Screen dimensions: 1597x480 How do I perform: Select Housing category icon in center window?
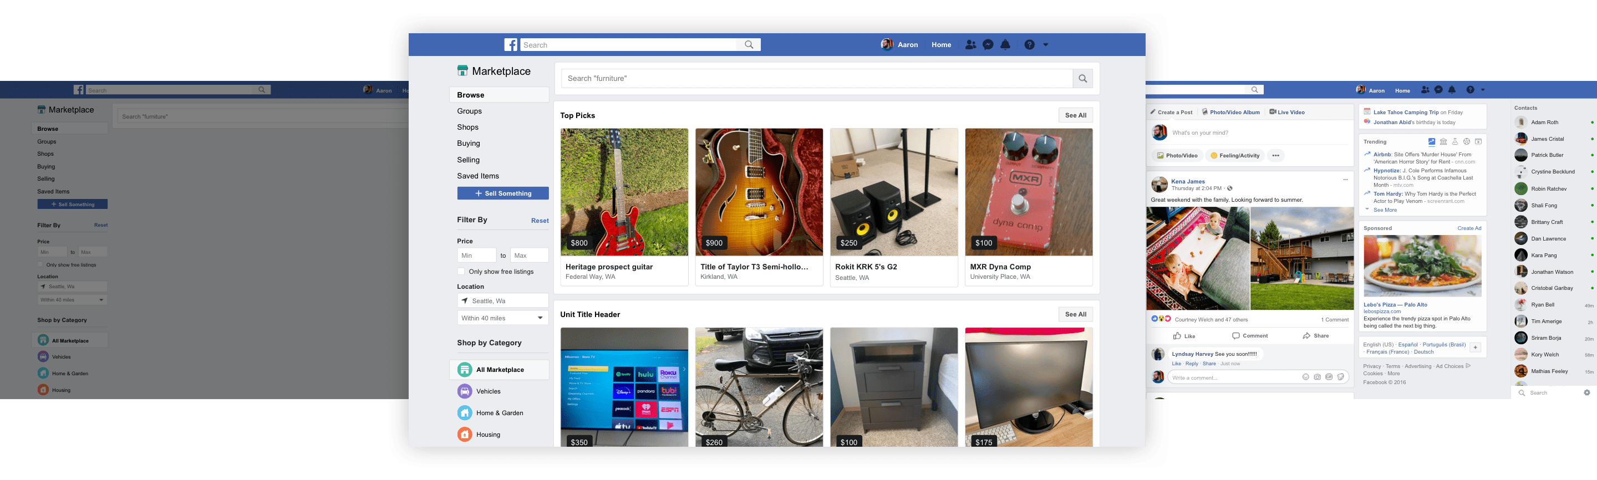coord(465,435)
